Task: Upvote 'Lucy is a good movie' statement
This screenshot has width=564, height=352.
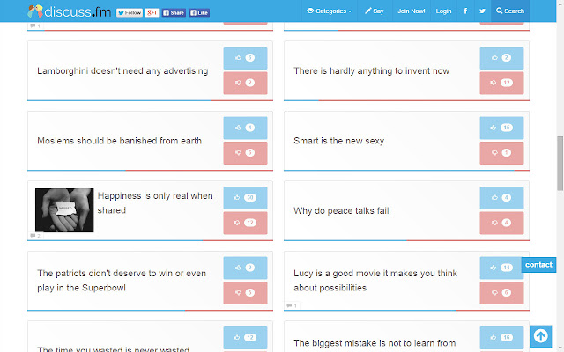Action: [x=501, y=268]
